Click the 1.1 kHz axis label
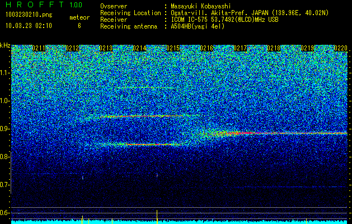 (x=4, y=73)
